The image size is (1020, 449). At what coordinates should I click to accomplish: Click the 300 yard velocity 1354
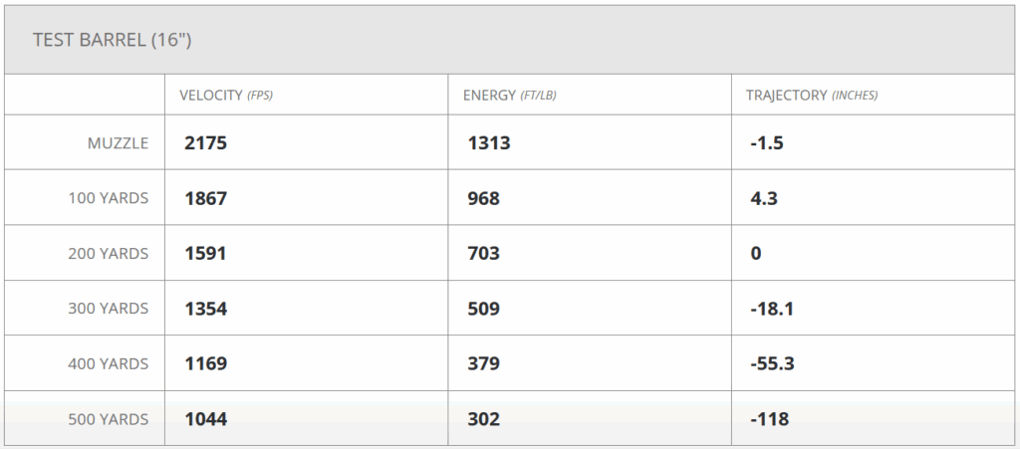coord(206,309)
